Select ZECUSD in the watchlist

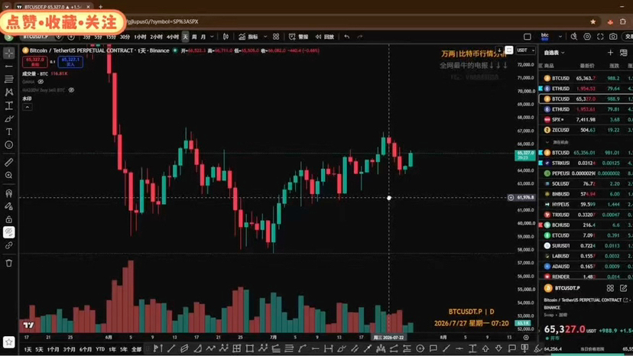point(586,130)
